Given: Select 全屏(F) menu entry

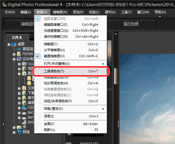Looking at the screenshot, I should point(71,124).
